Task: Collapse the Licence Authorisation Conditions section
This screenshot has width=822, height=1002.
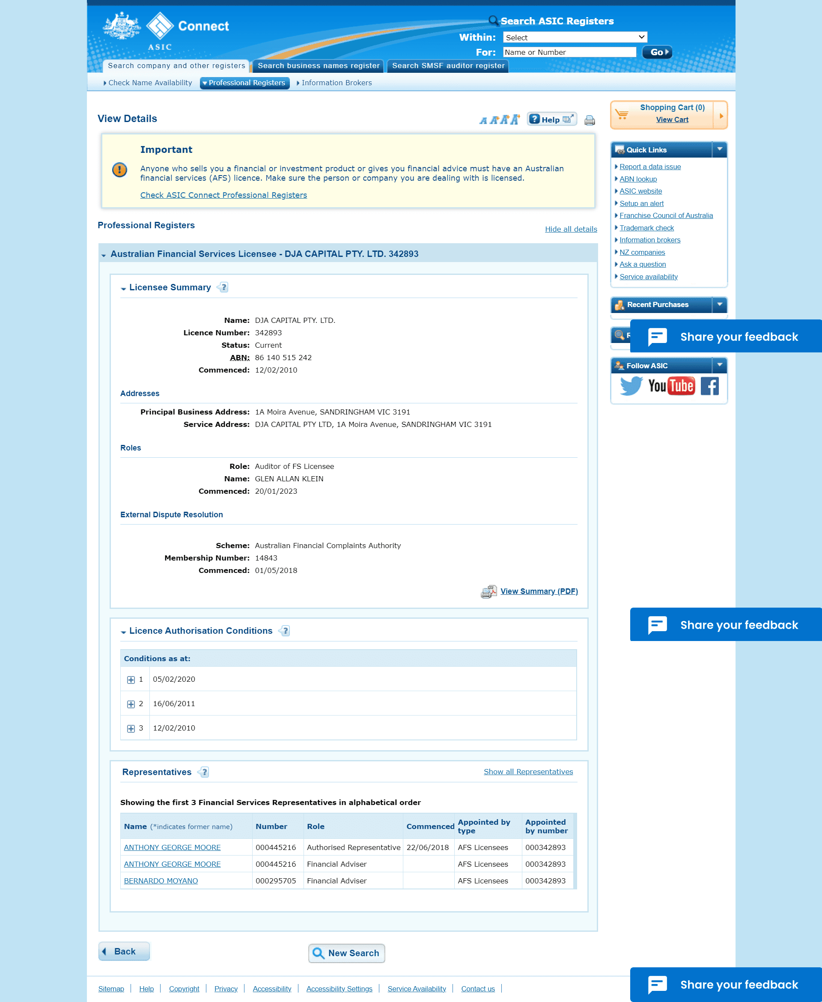Action: point(124,631)
